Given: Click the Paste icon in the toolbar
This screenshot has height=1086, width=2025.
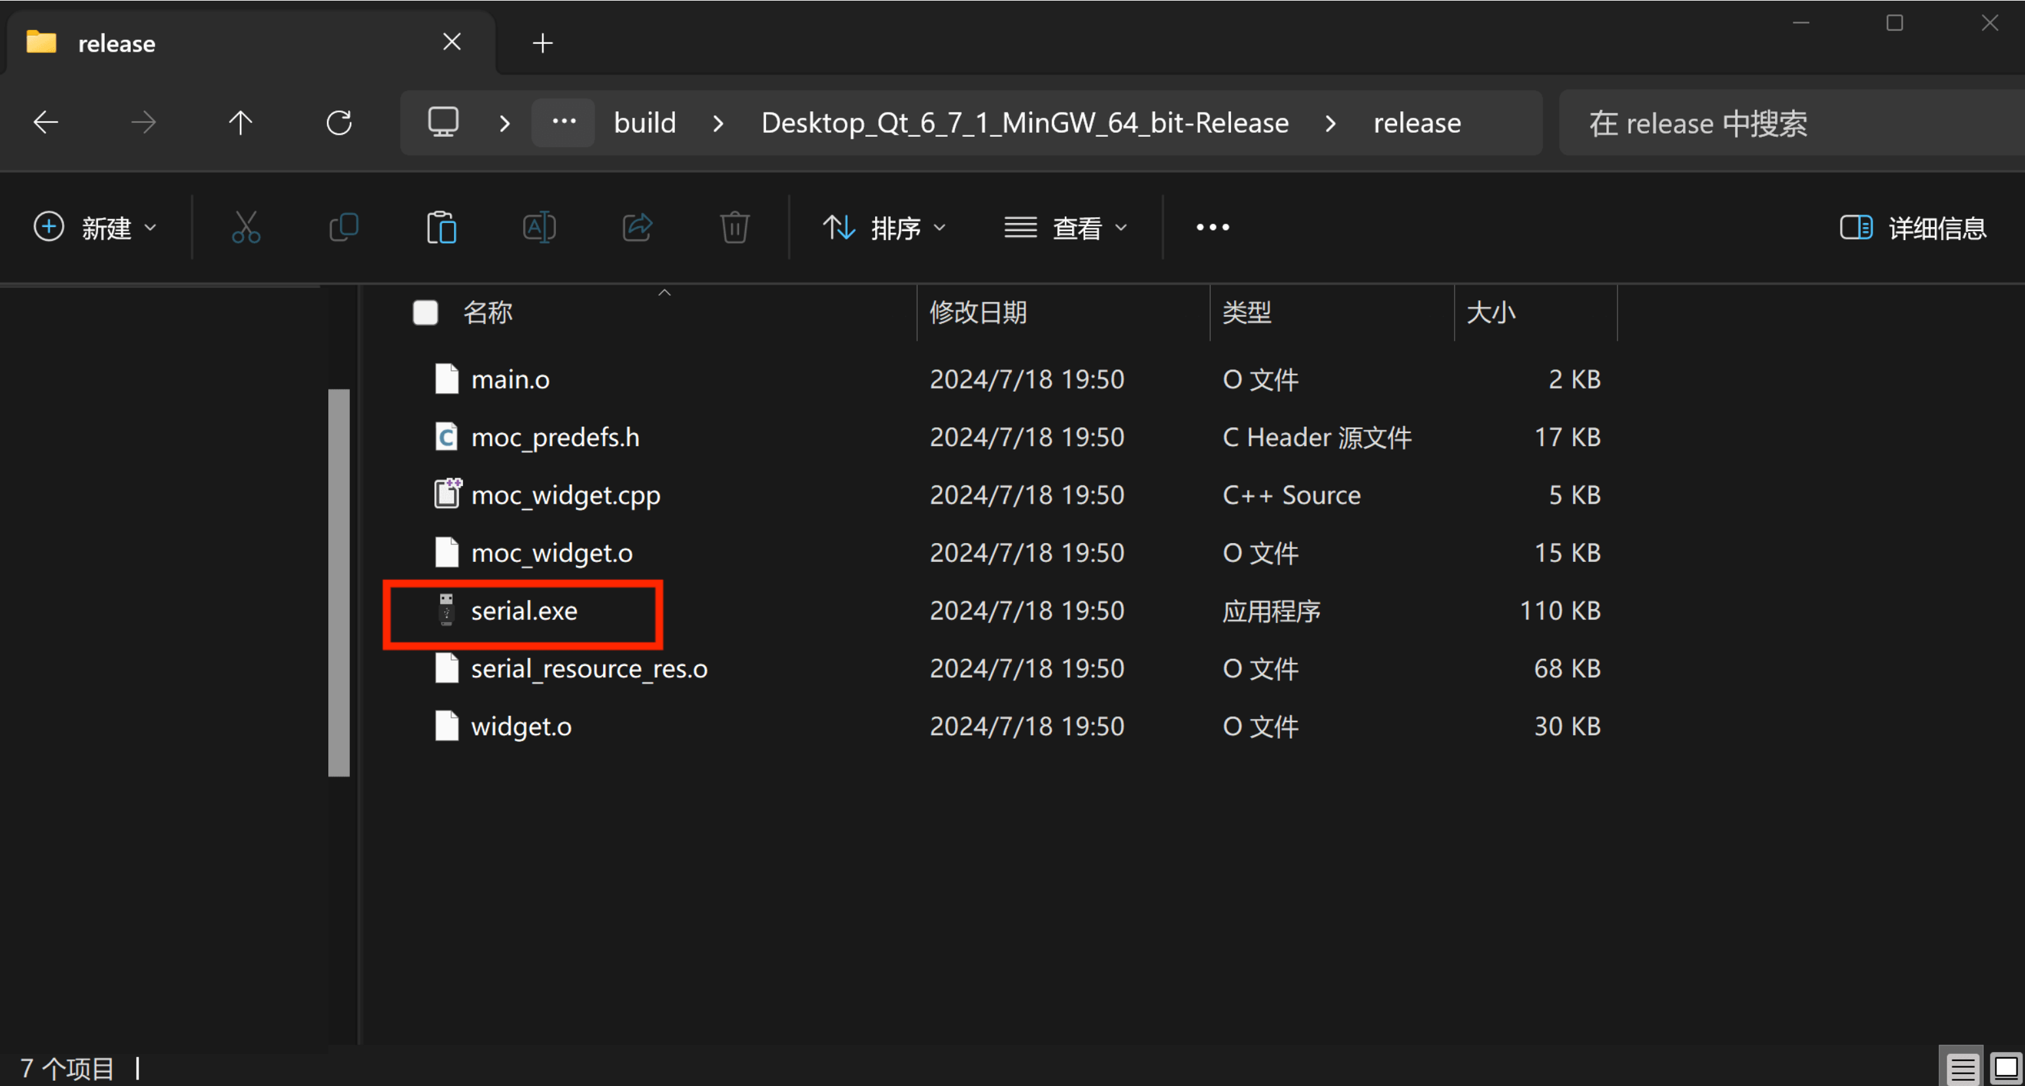Looking at the screenshot, I should 441,227.
